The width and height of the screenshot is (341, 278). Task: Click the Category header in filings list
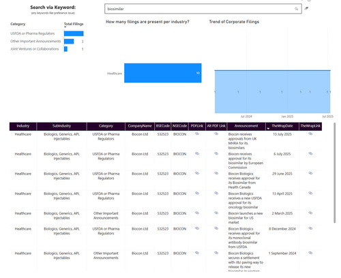pyautogui.click(x=18, y=24)
